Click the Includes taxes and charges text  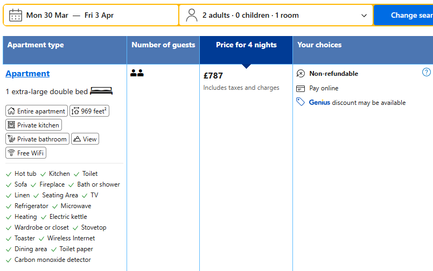click(x=241, y=88)
